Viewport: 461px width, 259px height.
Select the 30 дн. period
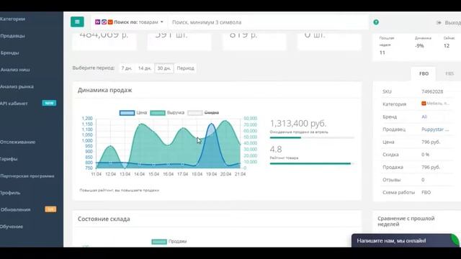tap(164, 68)
